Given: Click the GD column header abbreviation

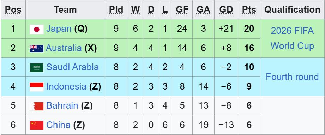Looking at the screenshot, I should click(x=226, y=10).
